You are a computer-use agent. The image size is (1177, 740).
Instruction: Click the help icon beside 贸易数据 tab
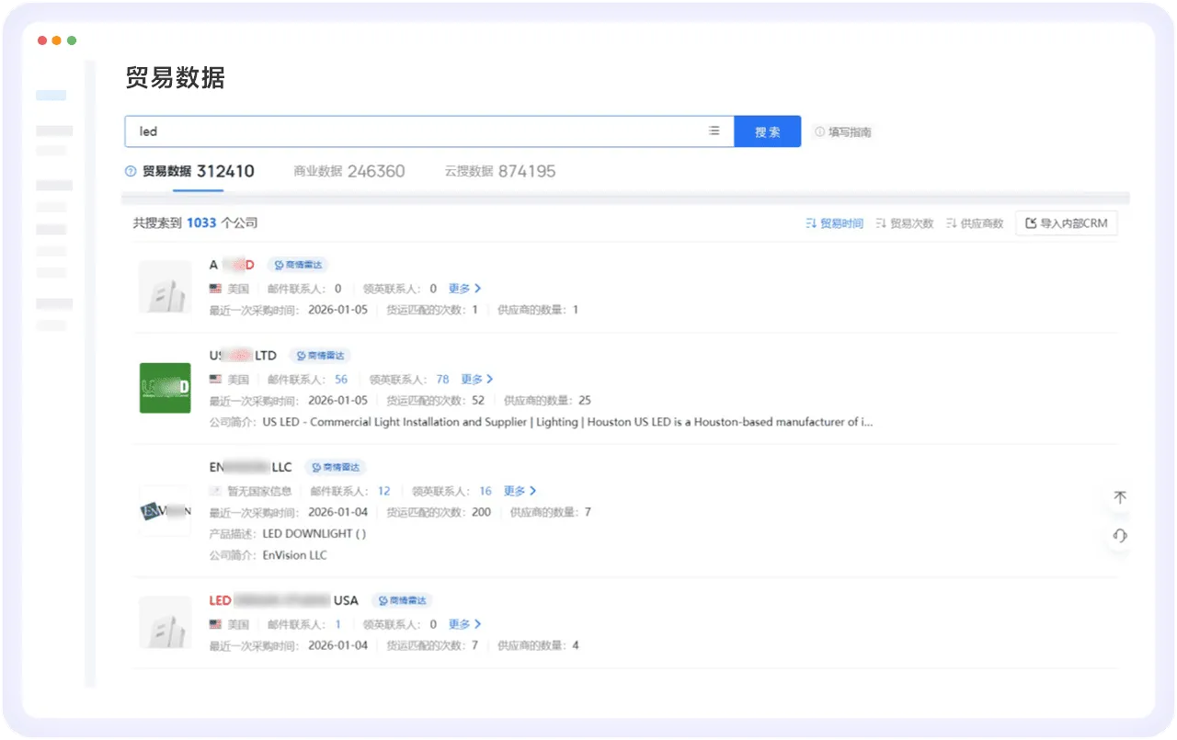click(x=131, y=172)
